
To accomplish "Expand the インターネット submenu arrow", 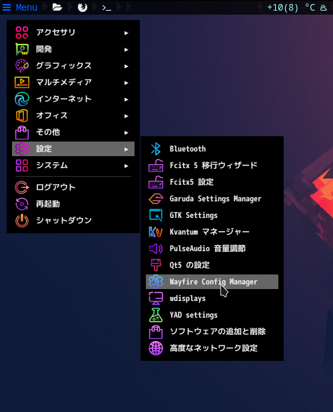I will click(127, 99).
